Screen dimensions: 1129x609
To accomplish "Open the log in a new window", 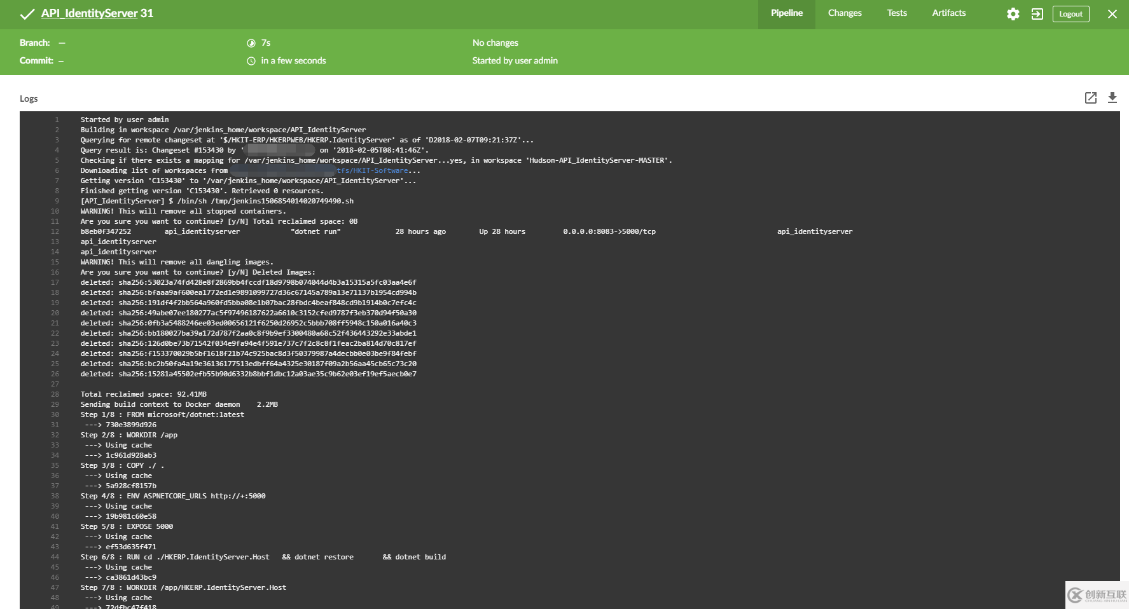I will (x=1090, y=97).
